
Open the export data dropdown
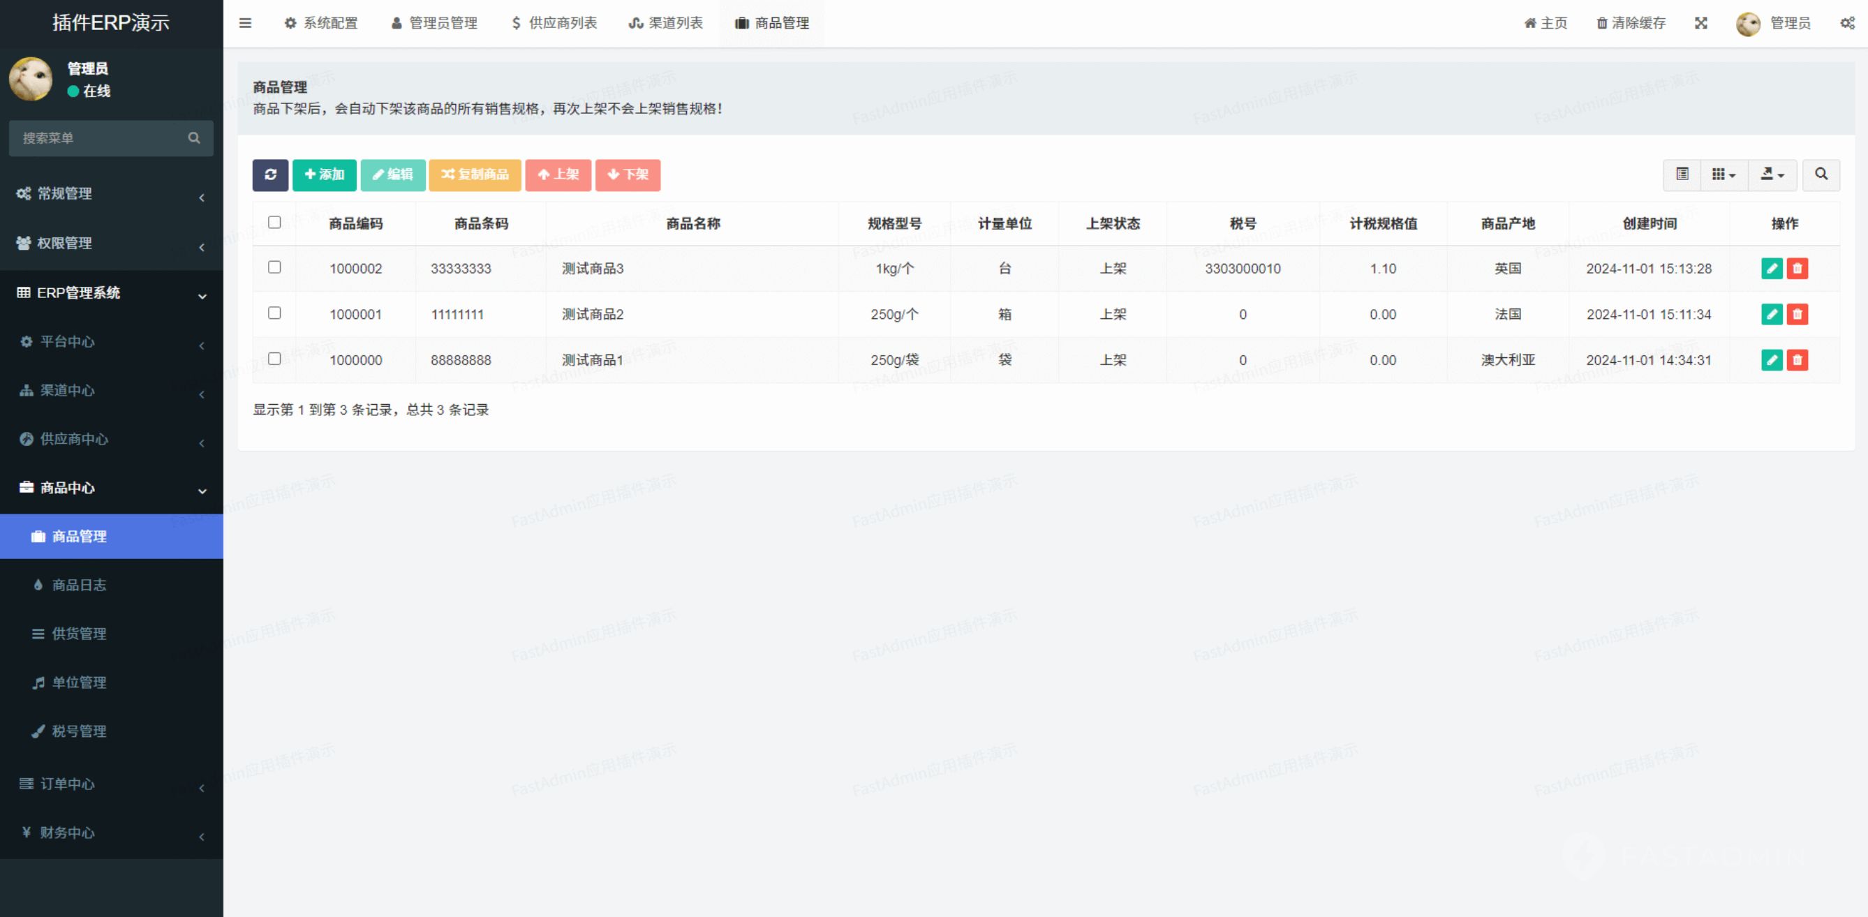(1772, 174)
